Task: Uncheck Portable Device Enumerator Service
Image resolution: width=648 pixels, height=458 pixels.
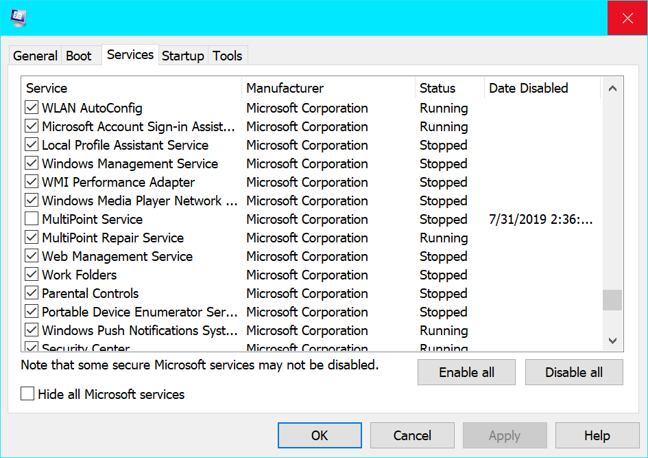Action: pyautogui.click(x=32, y=312)
